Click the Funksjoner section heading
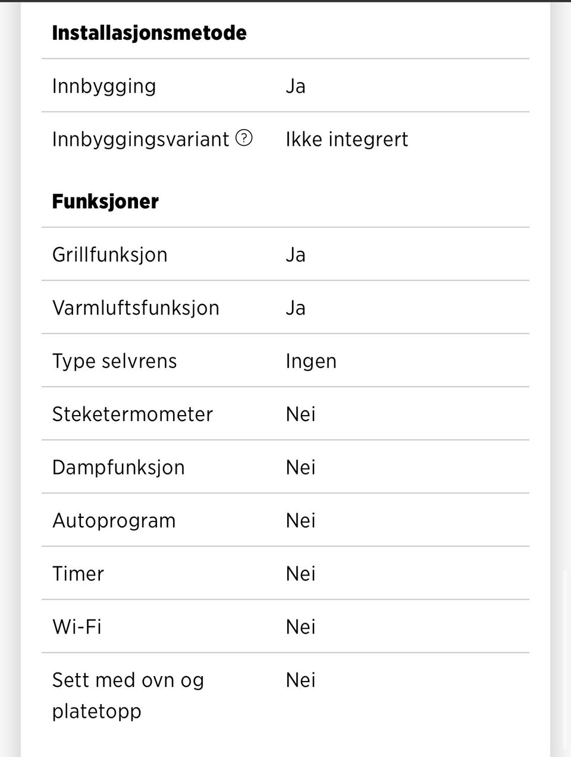571x757 pixels. click(x=105, y=202)
